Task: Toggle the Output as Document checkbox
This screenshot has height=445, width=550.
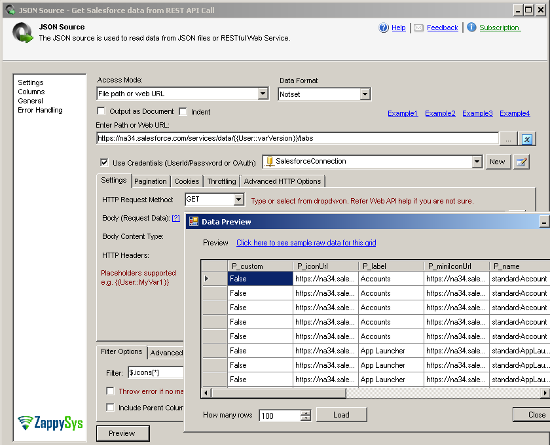Action: click(x=101, y=111)
